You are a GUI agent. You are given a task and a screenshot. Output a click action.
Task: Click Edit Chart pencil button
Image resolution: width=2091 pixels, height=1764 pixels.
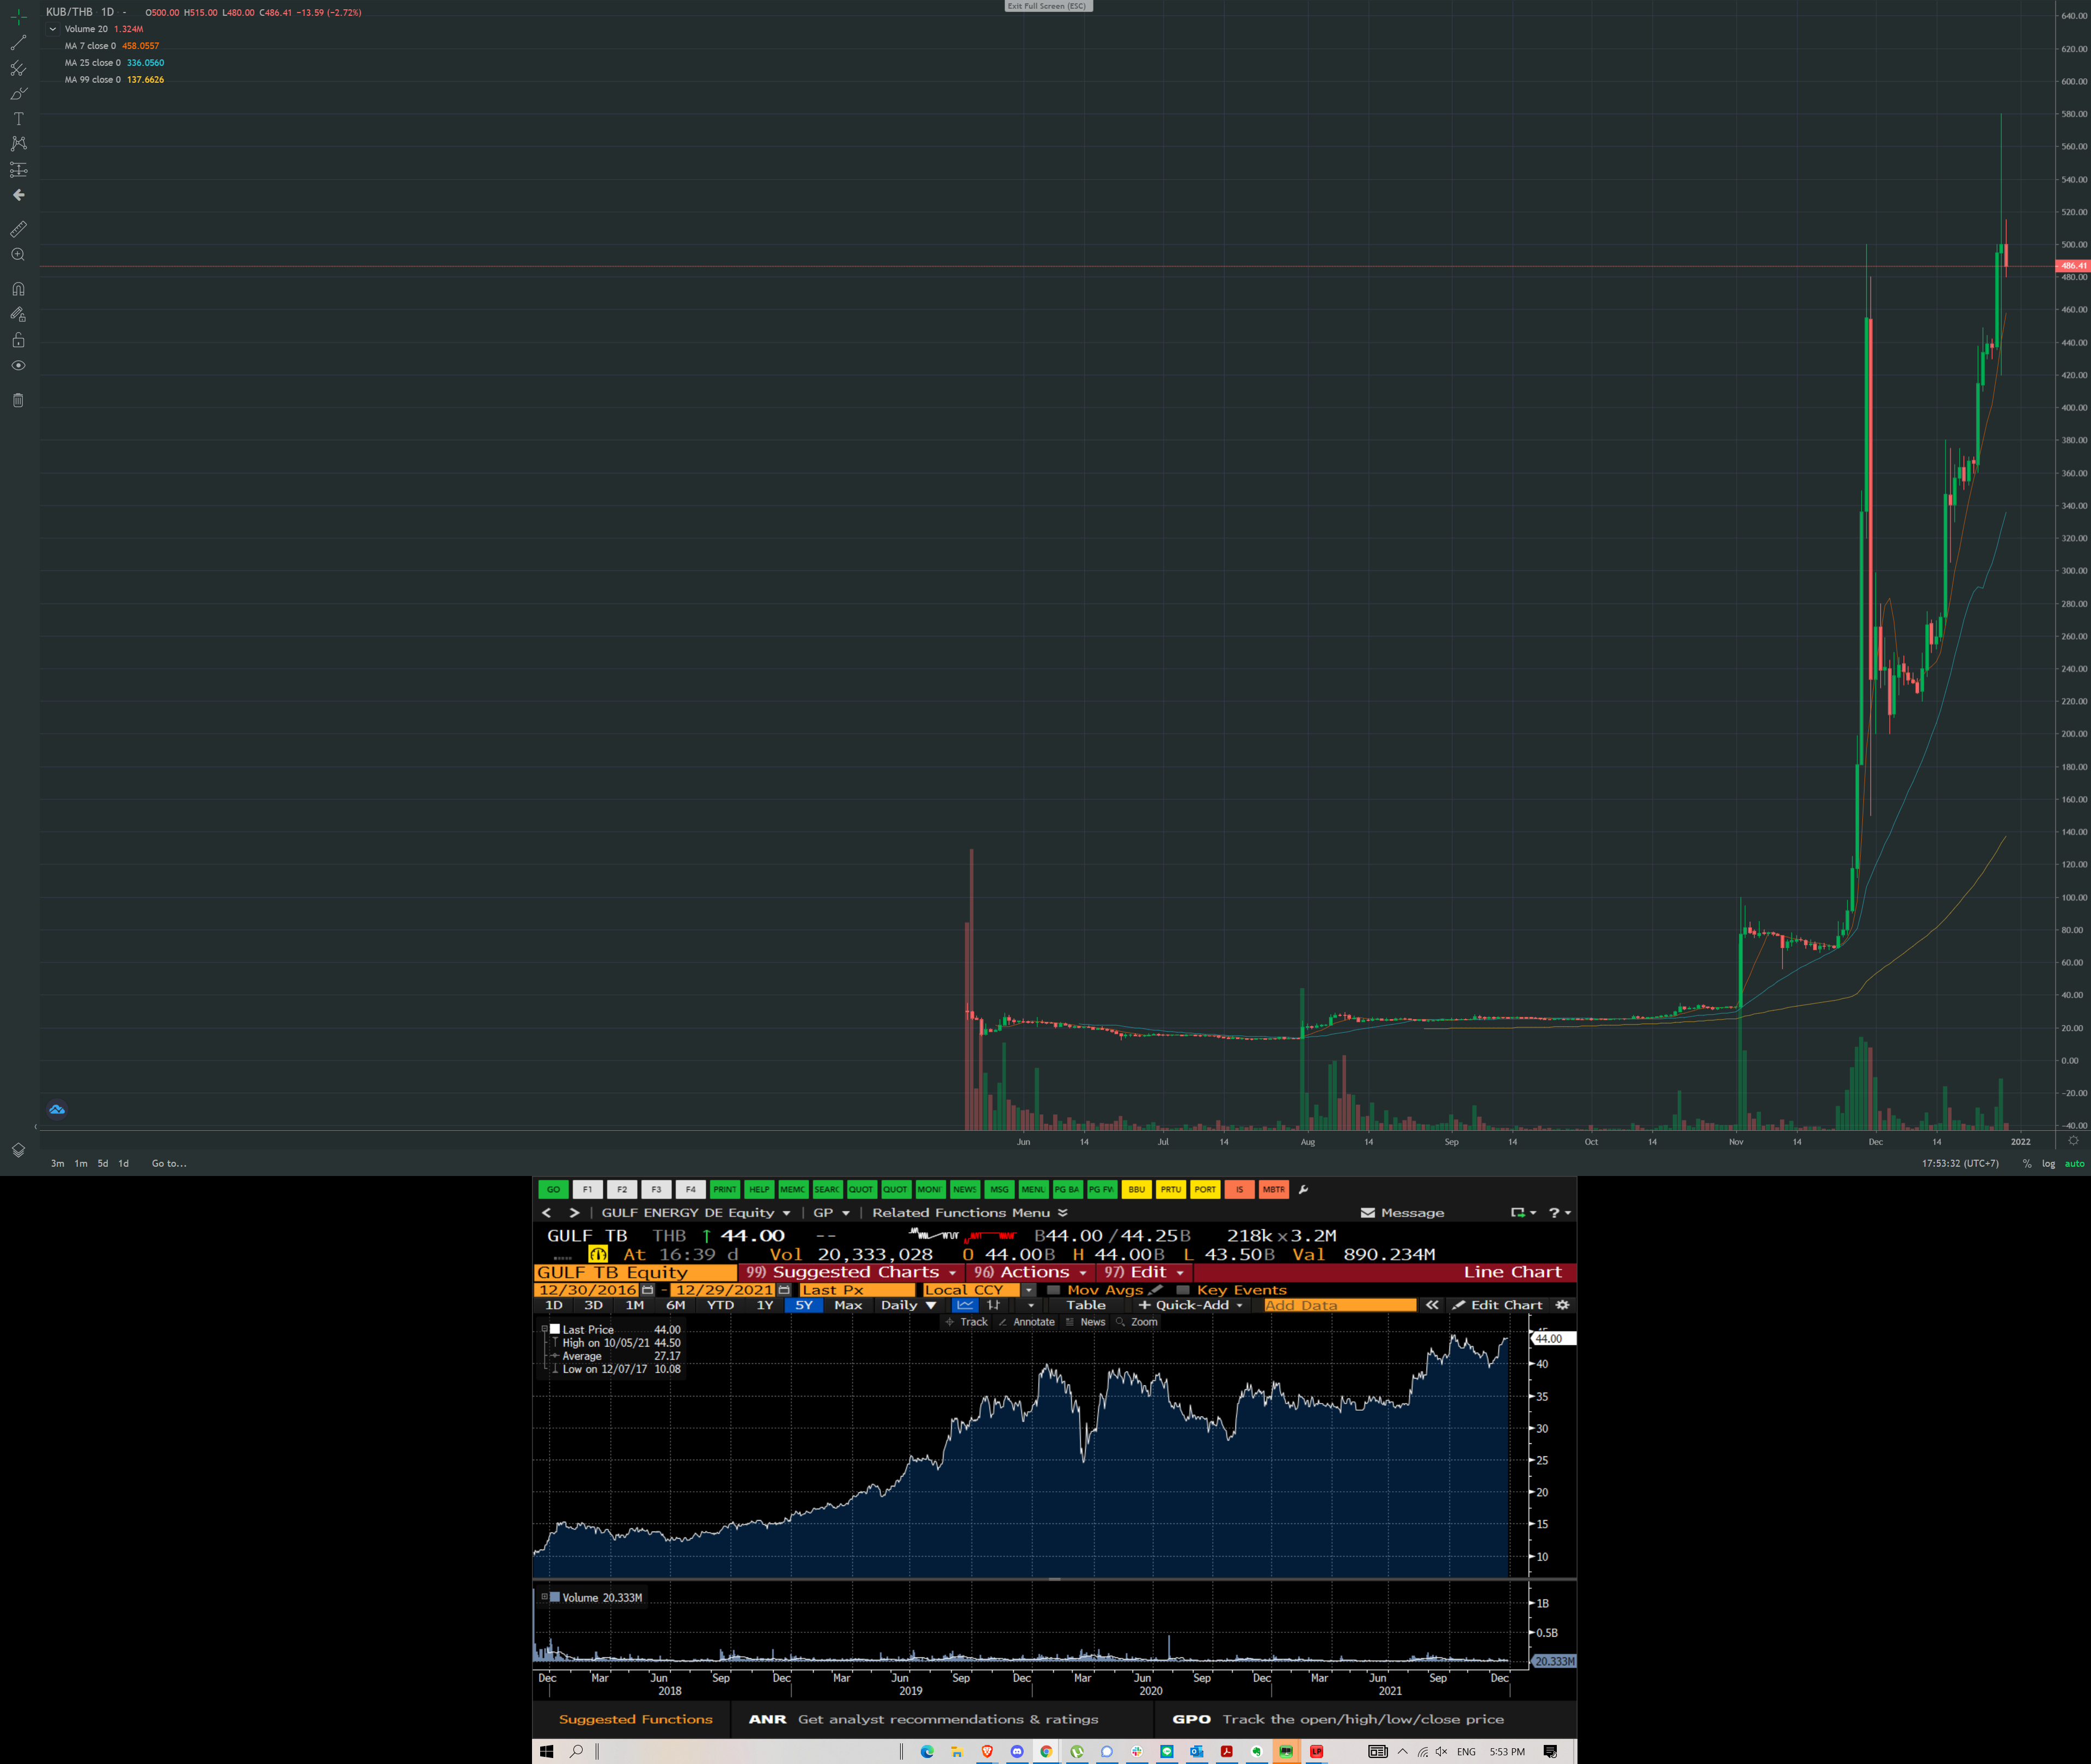1498,1305
